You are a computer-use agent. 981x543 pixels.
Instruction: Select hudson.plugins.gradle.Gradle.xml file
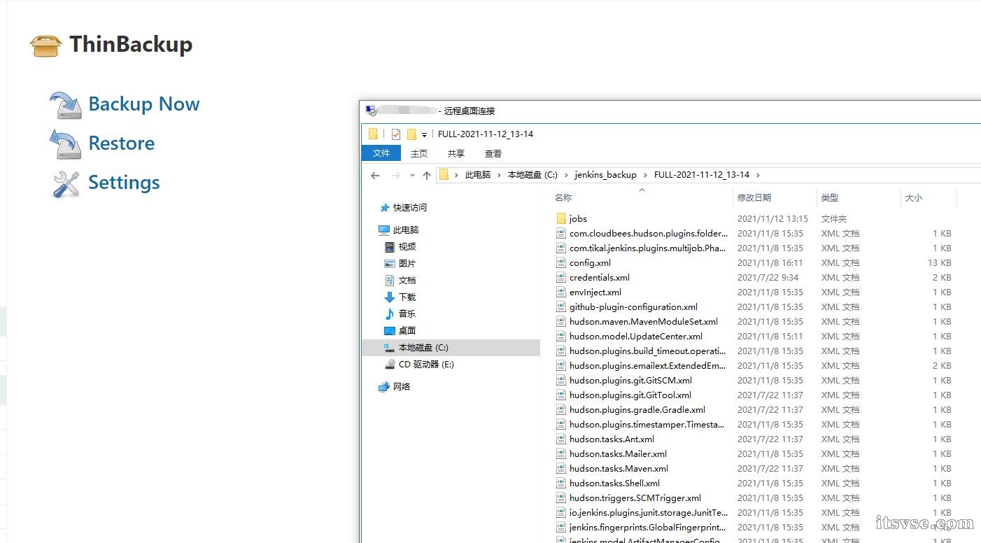pos(637,410)
